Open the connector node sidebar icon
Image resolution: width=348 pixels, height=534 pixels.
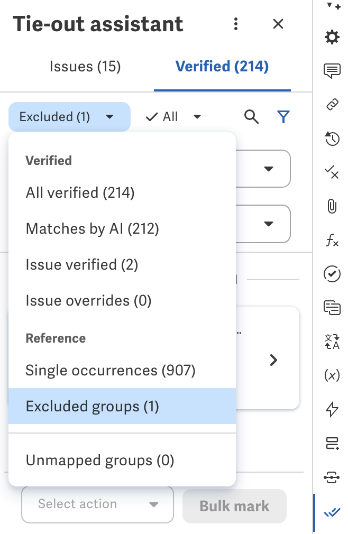(x=332, y=477)
